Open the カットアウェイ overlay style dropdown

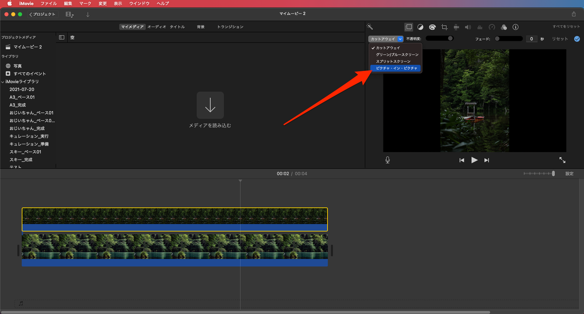(386, 39)
